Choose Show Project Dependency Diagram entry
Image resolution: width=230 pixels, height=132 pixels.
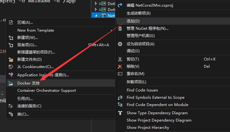coord(173,120)
